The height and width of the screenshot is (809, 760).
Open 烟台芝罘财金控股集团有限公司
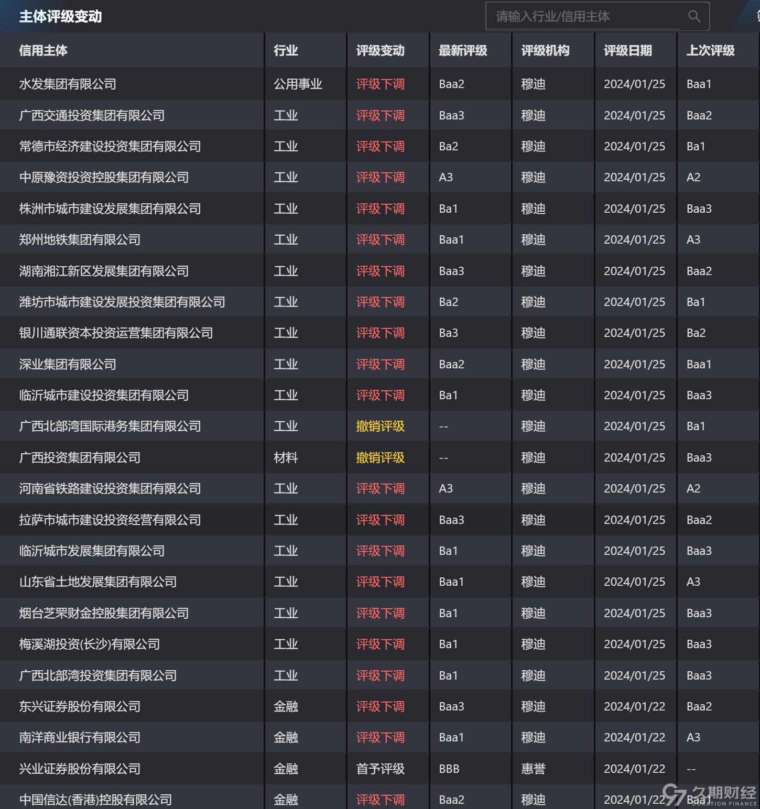click(x=104, y=613)
